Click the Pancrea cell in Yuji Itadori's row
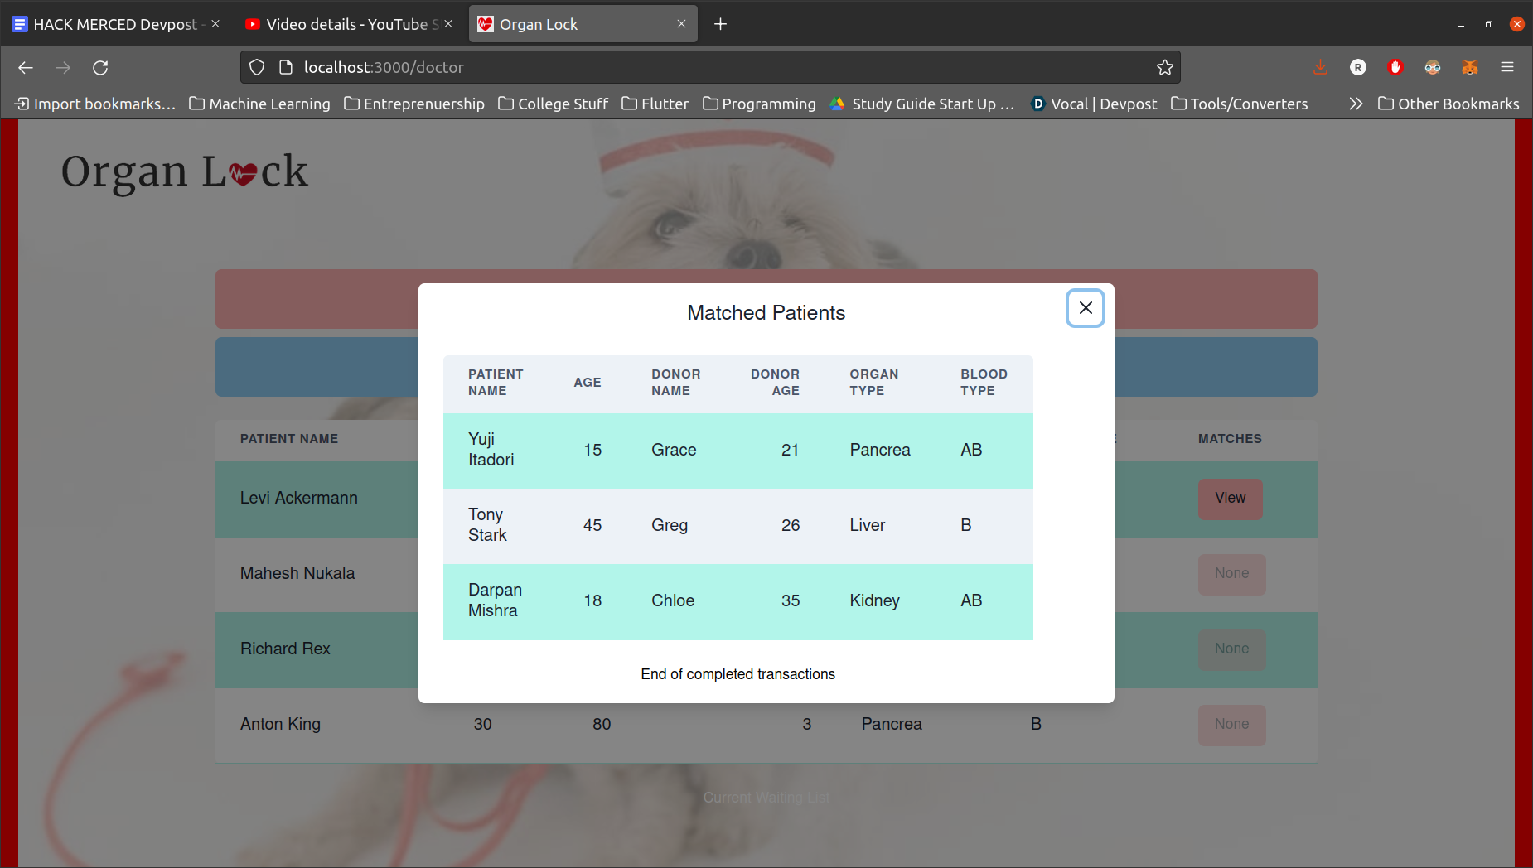Viewport: 1533px width, 868px height. coord(879,450)
